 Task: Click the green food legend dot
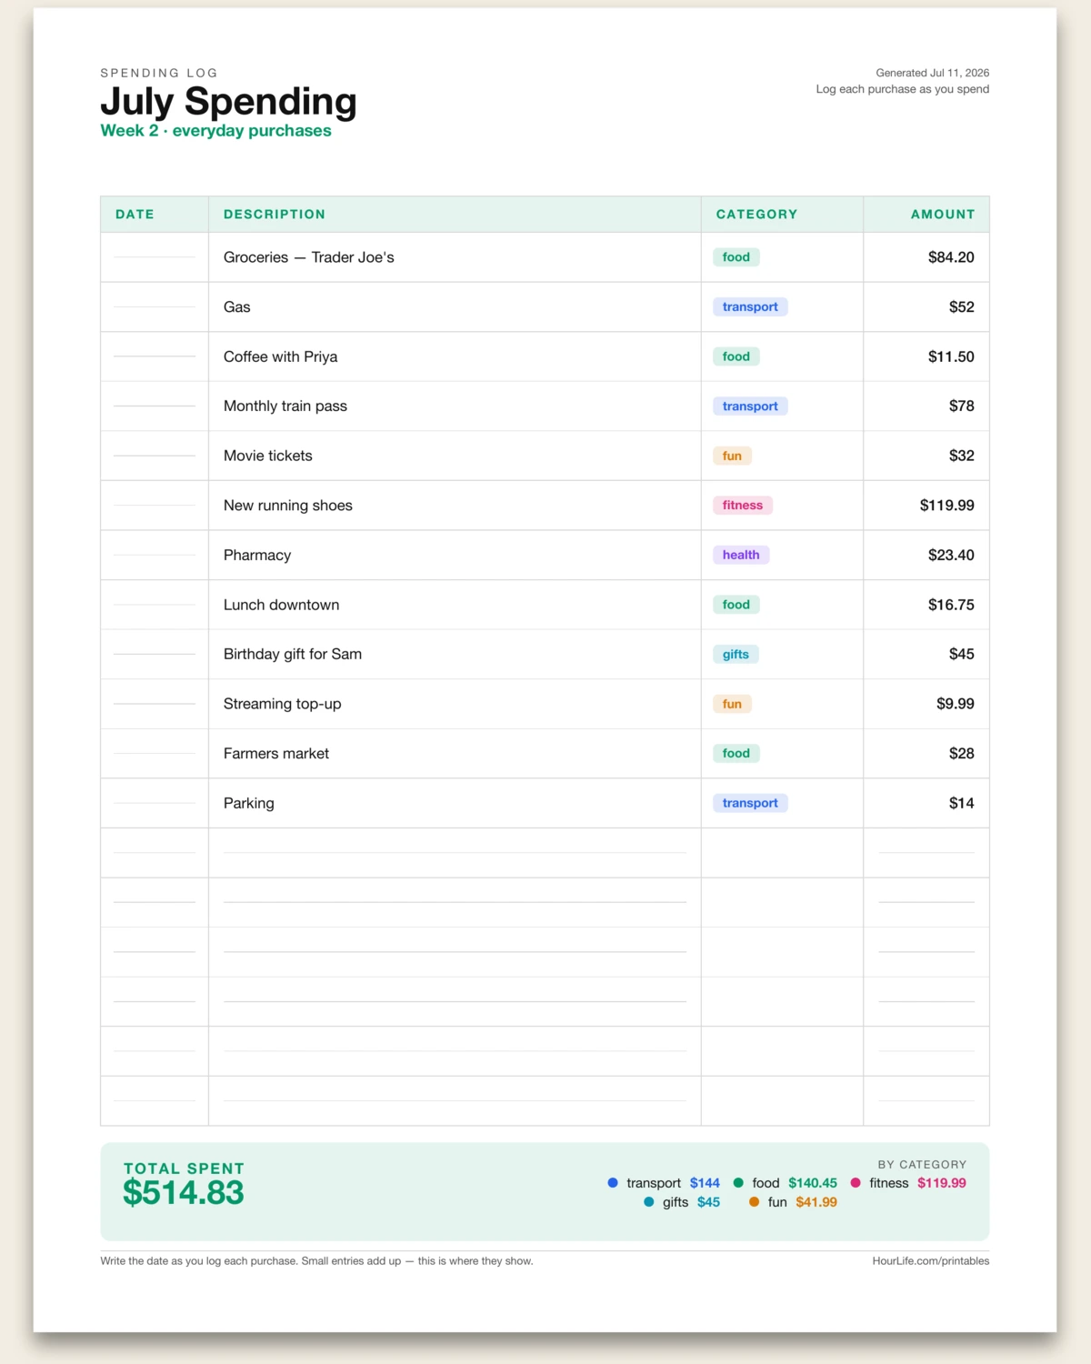click(738, 1183)
